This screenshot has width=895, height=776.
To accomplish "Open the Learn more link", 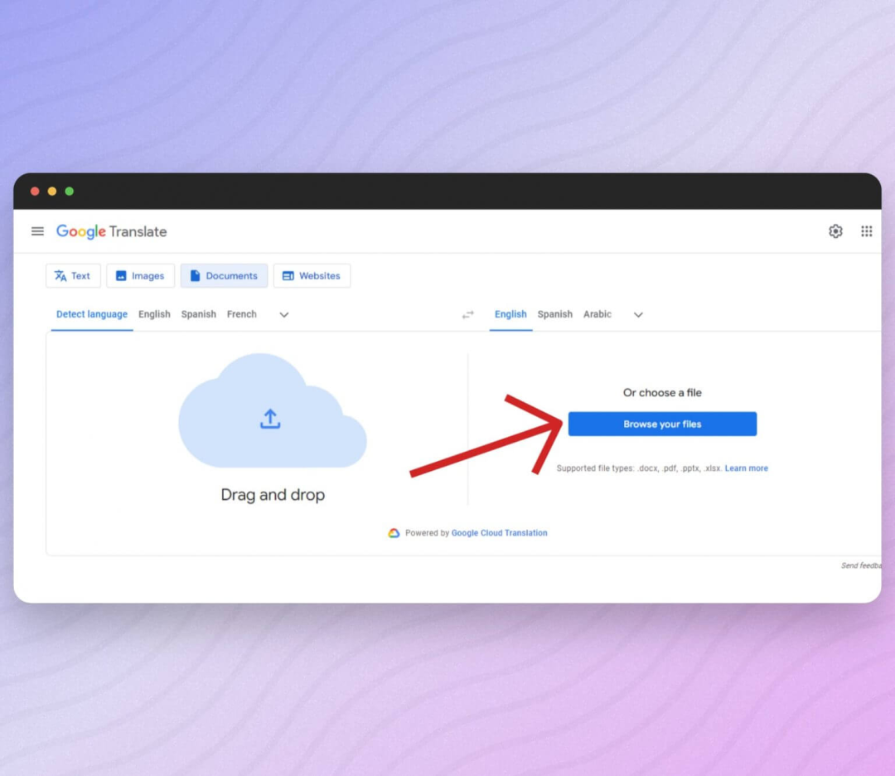I will [x=746, y=468].
